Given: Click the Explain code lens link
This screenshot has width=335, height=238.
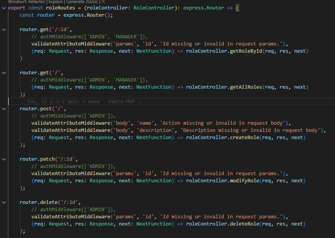Looking at the screenshot, I should (x=55, y=2).
